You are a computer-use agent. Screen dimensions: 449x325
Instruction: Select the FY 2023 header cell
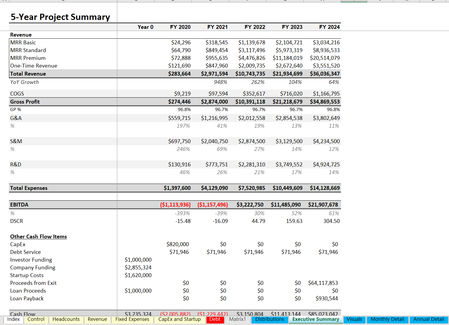(x=292, y=27)
